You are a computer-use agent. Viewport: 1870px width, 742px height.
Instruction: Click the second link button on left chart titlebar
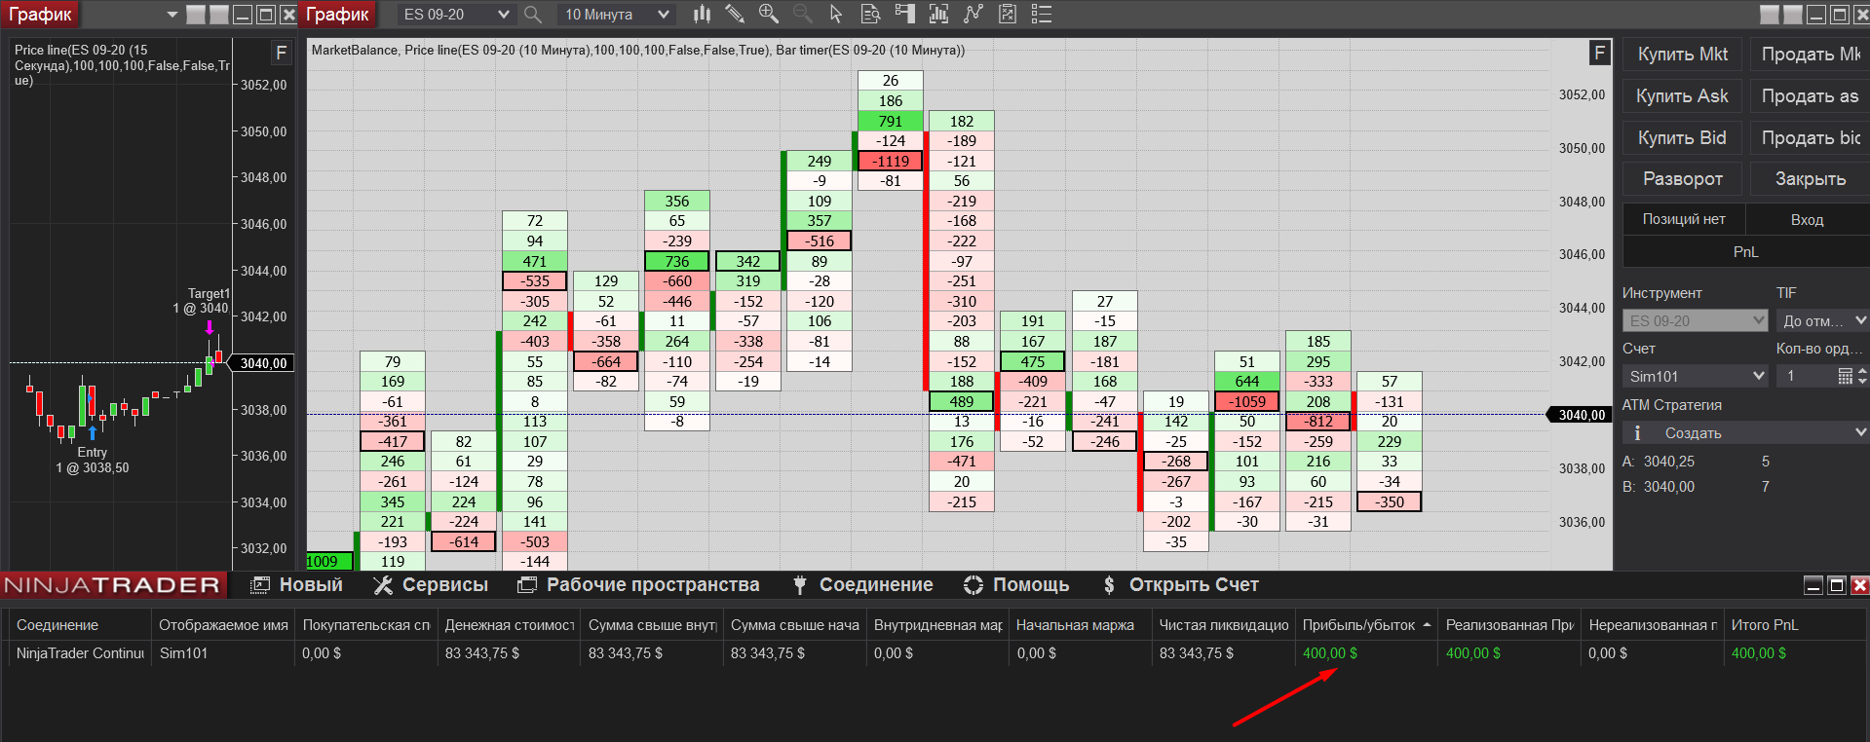click(x=218, y=15)
